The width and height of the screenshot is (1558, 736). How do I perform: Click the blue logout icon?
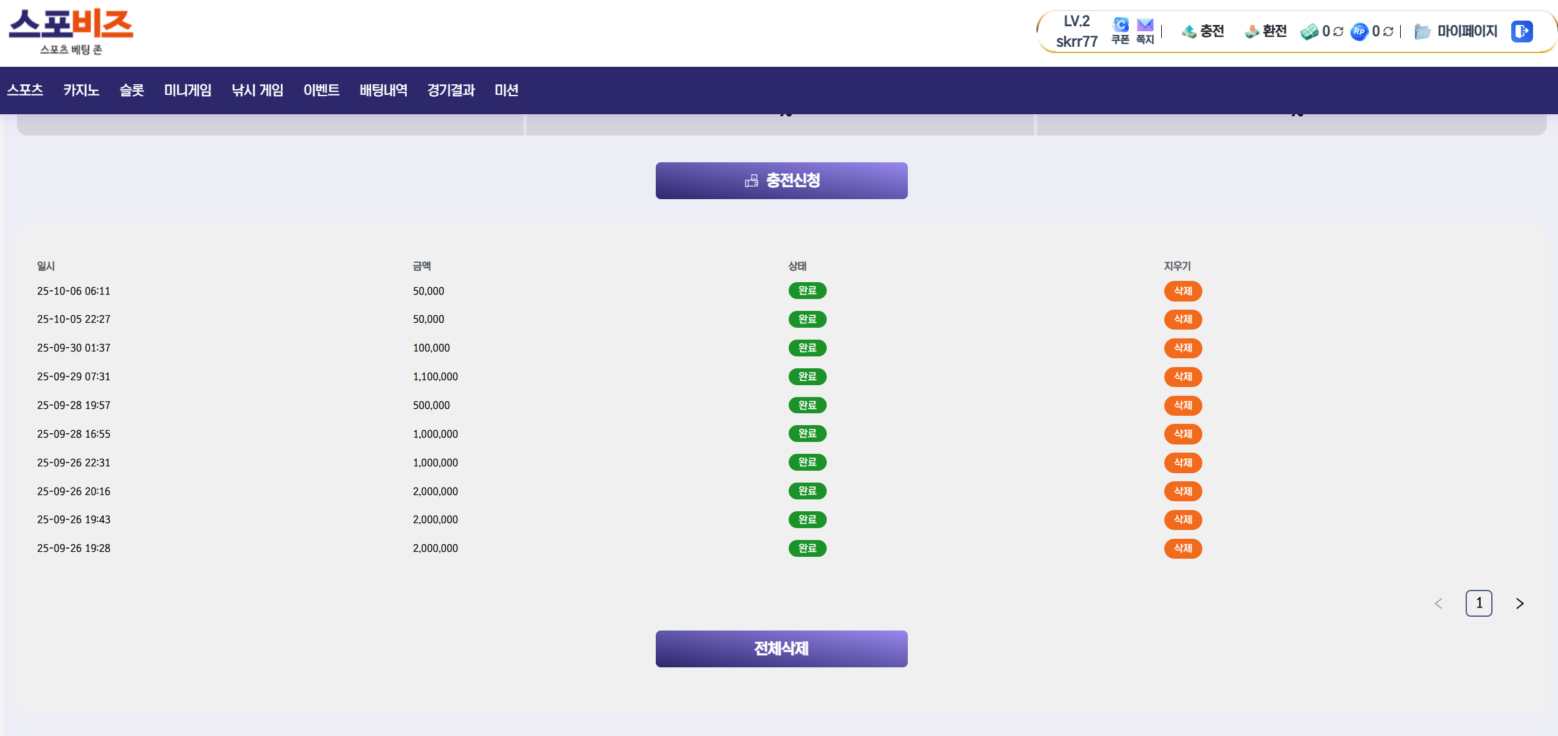click(x=1522, y=31)
